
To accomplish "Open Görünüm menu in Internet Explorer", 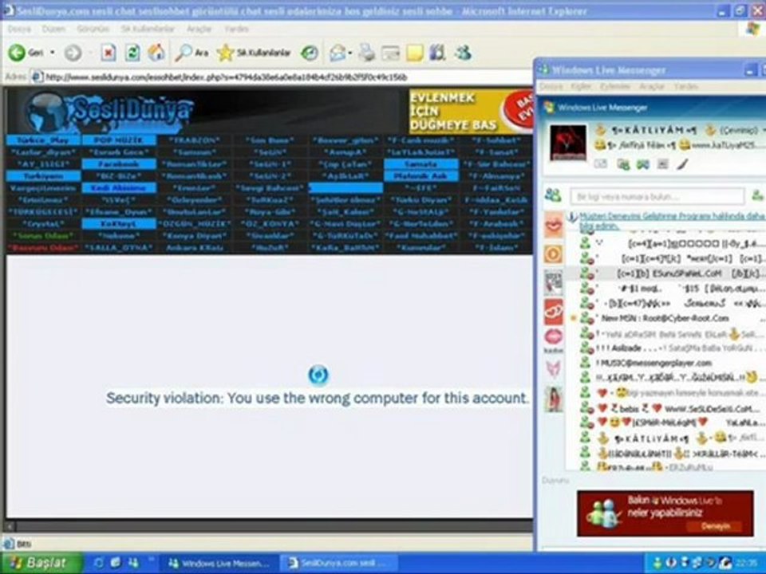I will pyautogui.click(x=93, y=29).
